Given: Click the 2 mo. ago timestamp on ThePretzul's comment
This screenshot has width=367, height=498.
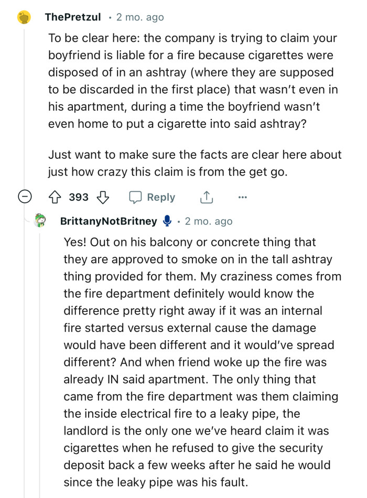Looking at the screenshot, I should click(140, 17).
